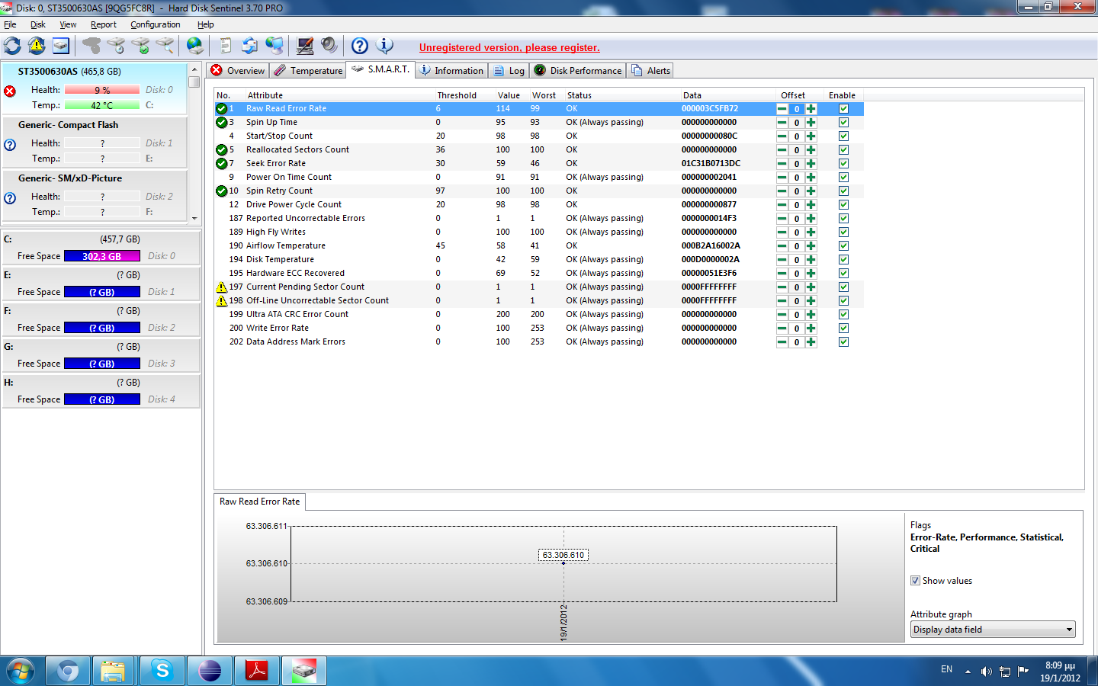Uncheck the Show values checkbox
1098x686 pixels.
pyautogui.click(x=915, y=581)
